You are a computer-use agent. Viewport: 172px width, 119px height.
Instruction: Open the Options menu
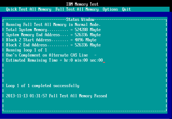point(110,9)
